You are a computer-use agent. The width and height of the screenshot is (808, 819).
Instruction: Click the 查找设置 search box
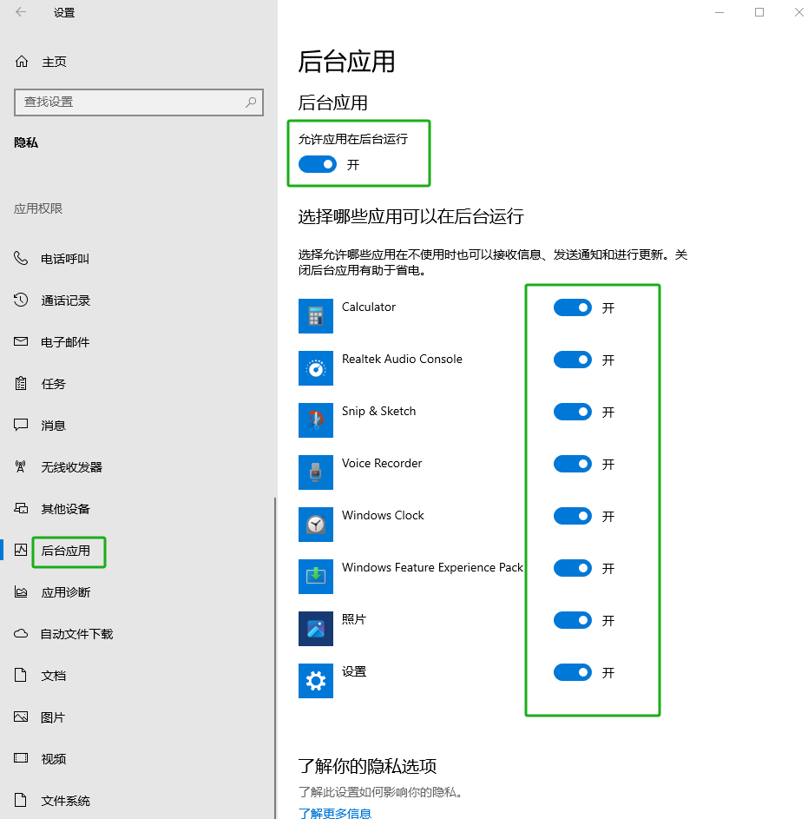tap(130, 102)
